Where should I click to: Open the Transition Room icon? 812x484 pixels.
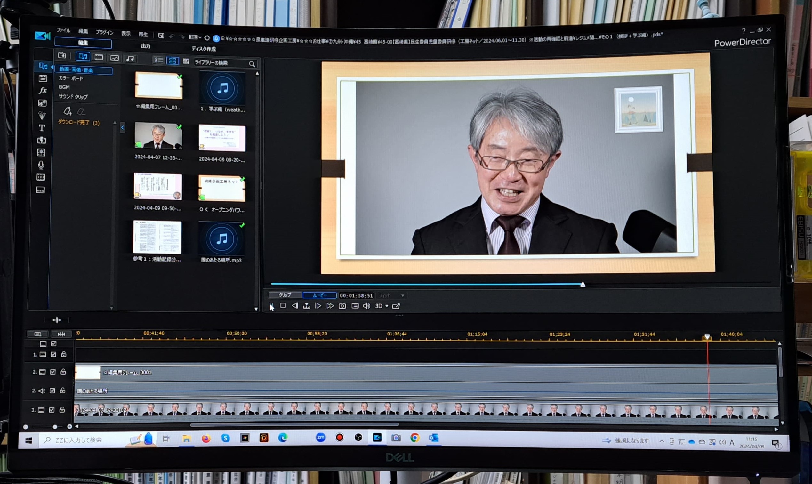click(42, 140)
